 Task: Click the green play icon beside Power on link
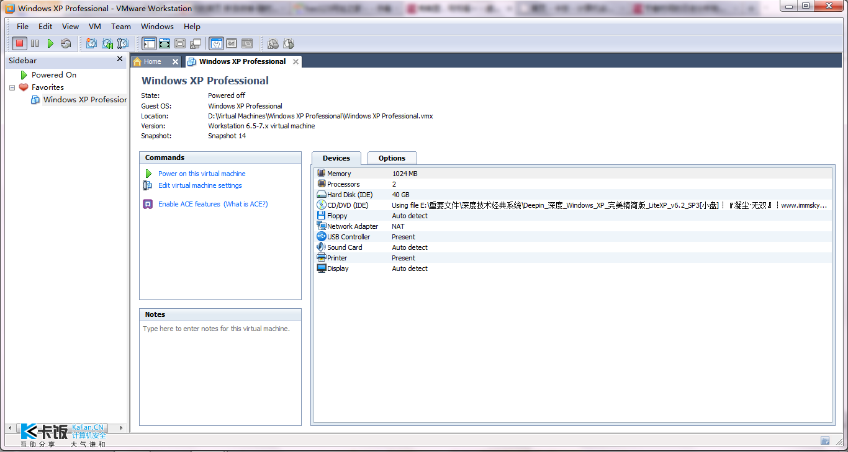point(148,174)
